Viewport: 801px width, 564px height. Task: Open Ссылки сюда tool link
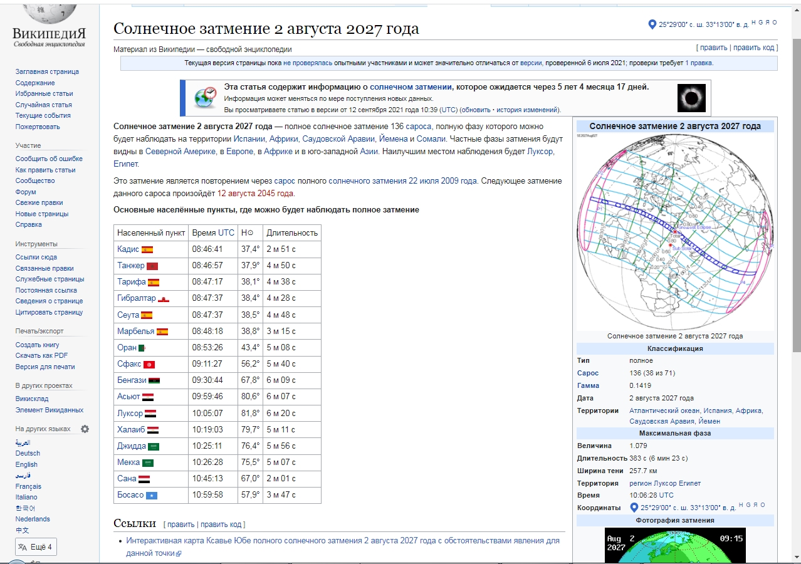click(36, 257)
